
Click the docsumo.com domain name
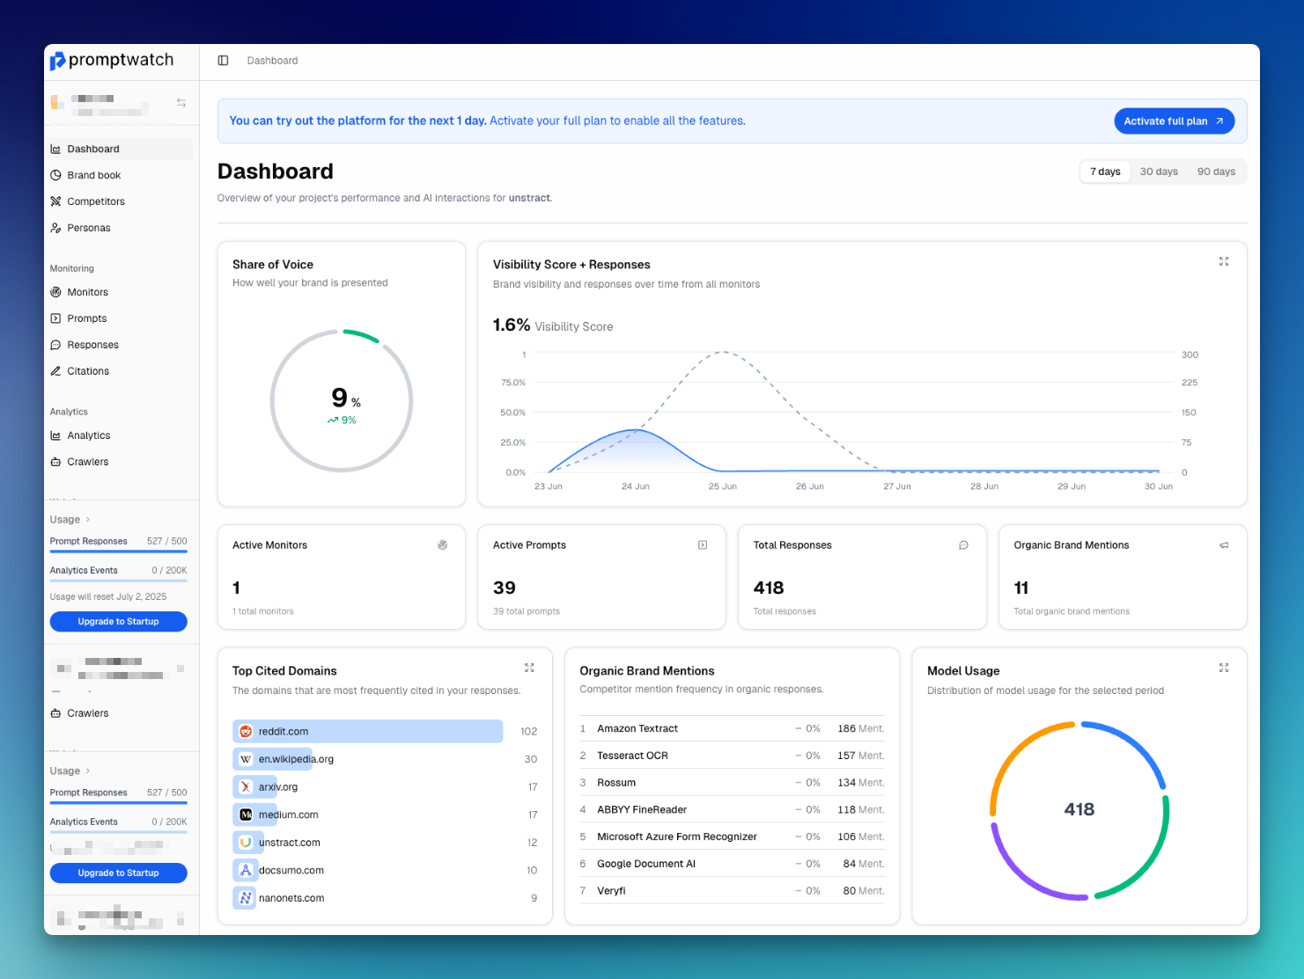291,870
